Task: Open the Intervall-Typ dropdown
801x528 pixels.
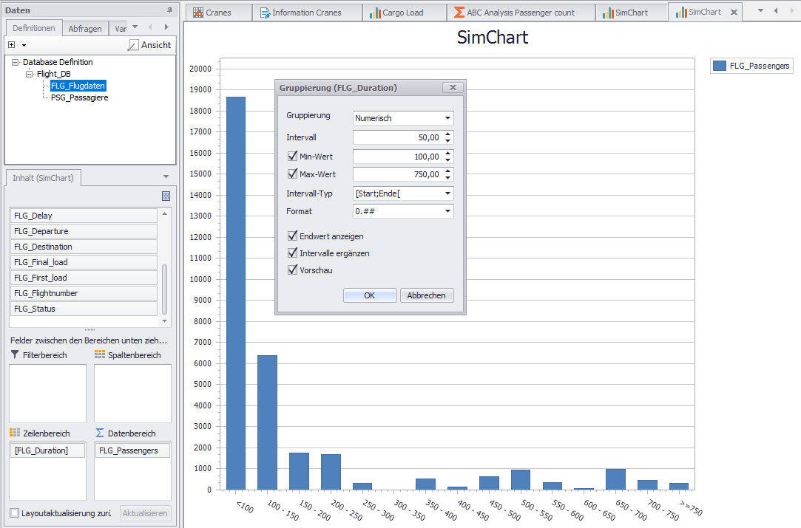Action: tap(447, 193)
